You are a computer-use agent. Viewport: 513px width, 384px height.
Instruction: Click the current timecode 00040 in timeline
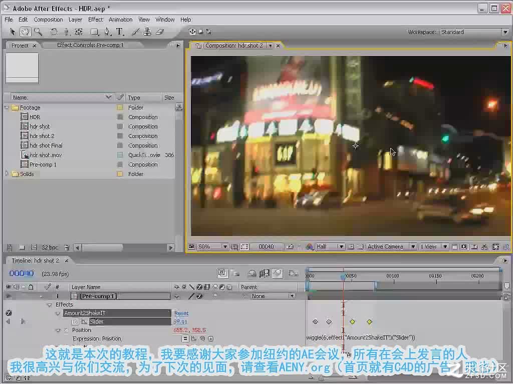21,273
